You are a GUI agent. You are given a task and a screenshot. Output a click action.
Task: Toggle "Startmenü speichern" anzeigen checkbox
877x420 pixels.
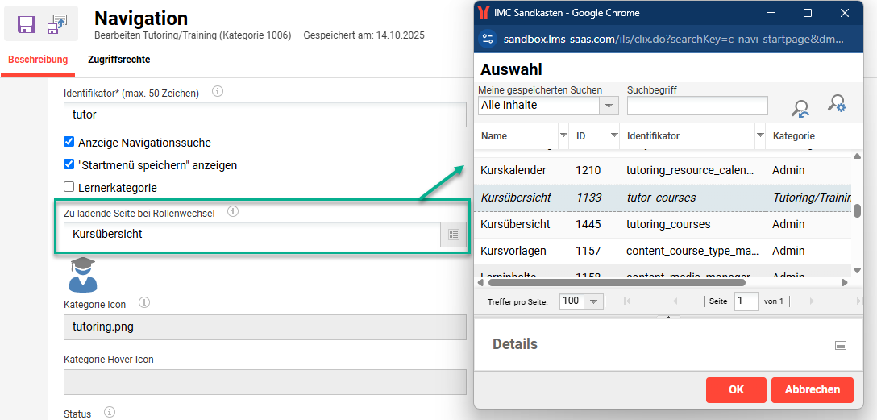pos(69,165)
